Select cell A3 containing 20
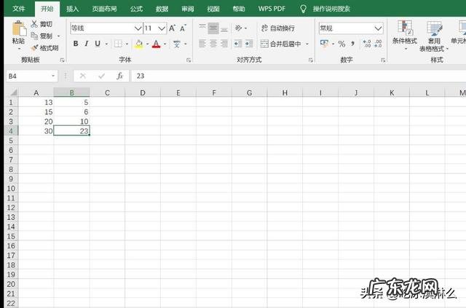The image size is (466, 308). coord(36,122)
